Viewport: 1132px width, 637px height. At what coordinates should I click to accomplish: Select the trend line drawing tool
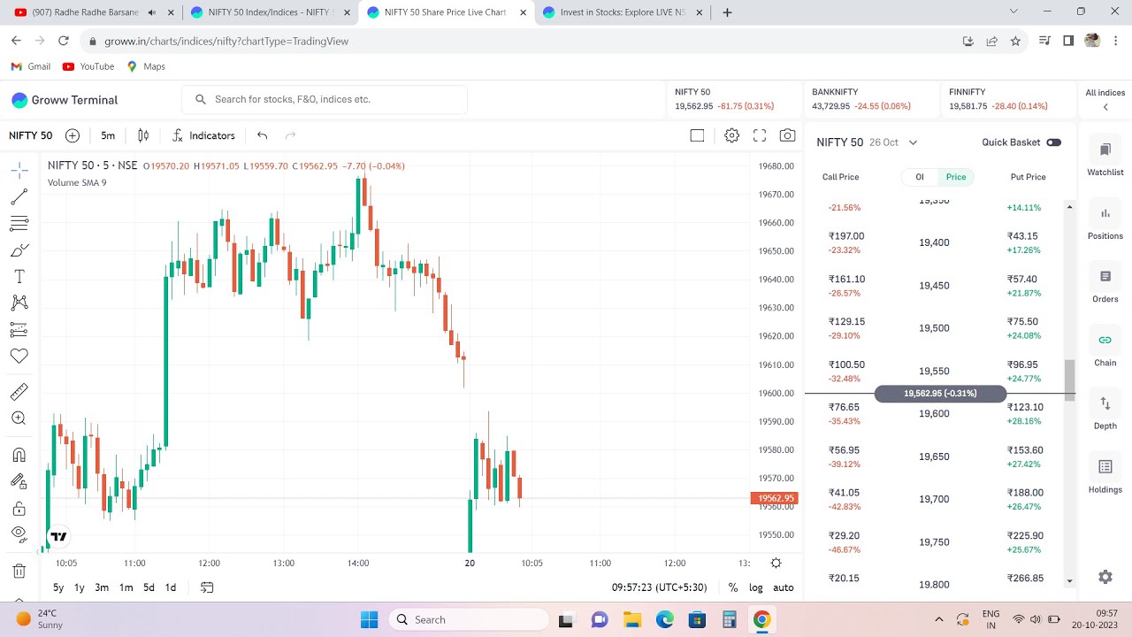tap(19, 196)
